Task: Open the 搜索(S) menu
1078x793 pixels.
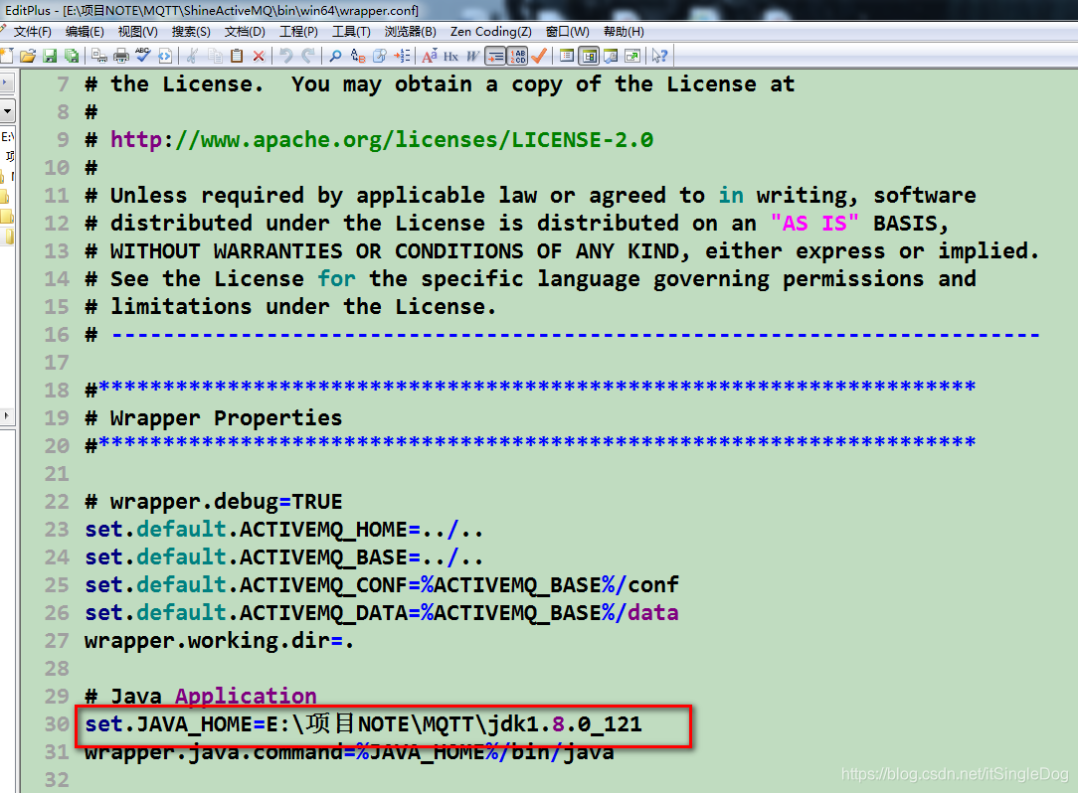Action: 191,32
